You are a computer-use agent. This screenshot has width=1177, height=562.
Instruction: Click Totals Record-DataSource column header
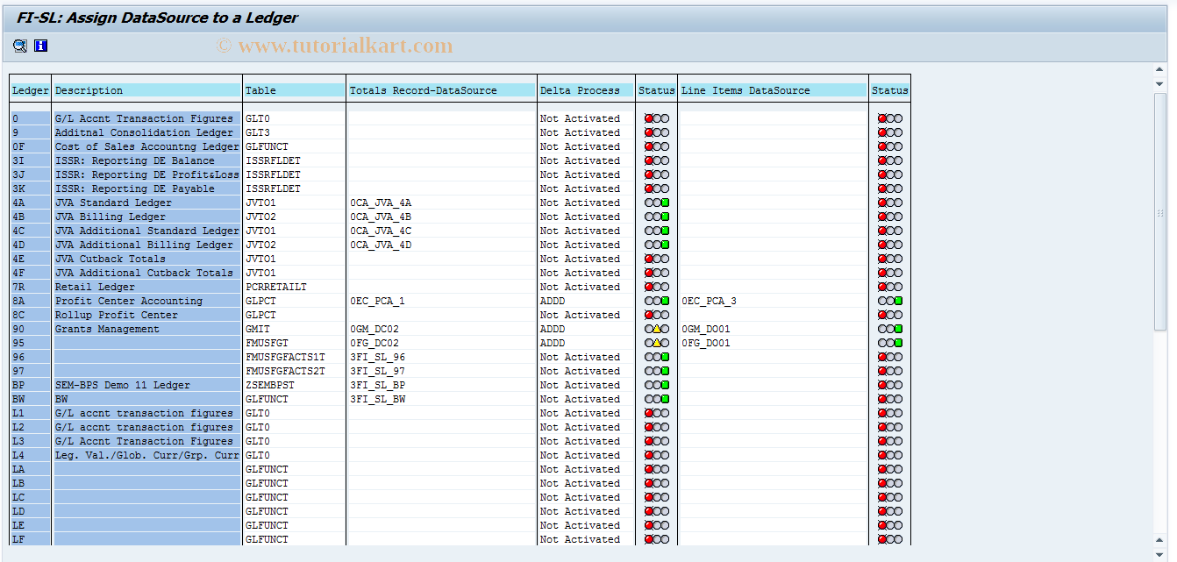pos(441,90)
